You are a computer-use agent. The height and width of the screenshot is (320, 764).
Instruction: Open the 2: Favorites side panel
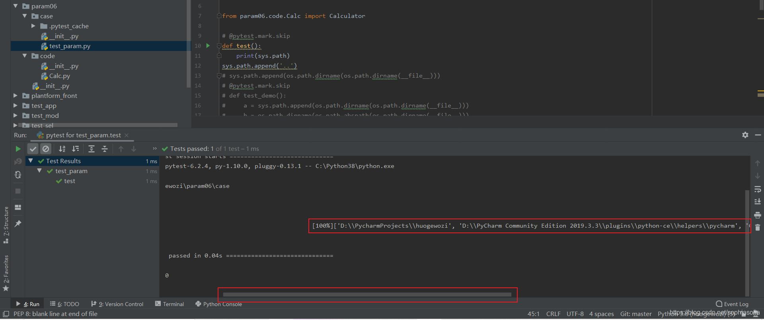click(x=6, y=273)
